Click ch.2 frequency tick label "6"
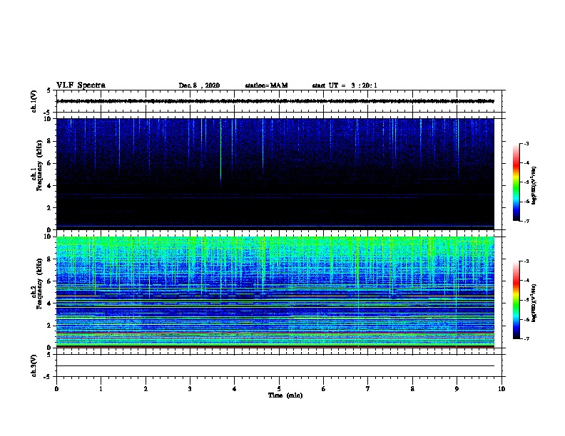Screen dimensions: 565x436 click(49, 281)
